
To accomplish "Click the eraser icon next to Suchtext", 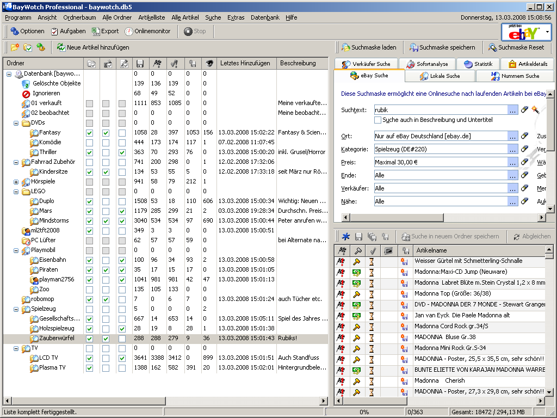I will pyautogui.click(x=525, y=110).
